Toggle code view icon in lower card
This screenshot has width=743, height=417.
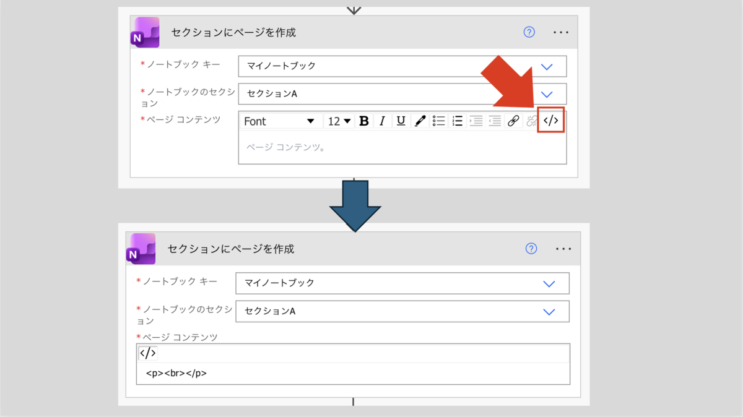147,353
